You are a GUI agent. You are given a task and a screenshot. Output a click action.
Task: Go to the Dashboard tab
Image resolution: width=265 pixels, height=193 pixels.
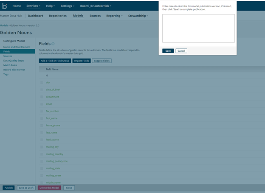[x=36, y=16]
